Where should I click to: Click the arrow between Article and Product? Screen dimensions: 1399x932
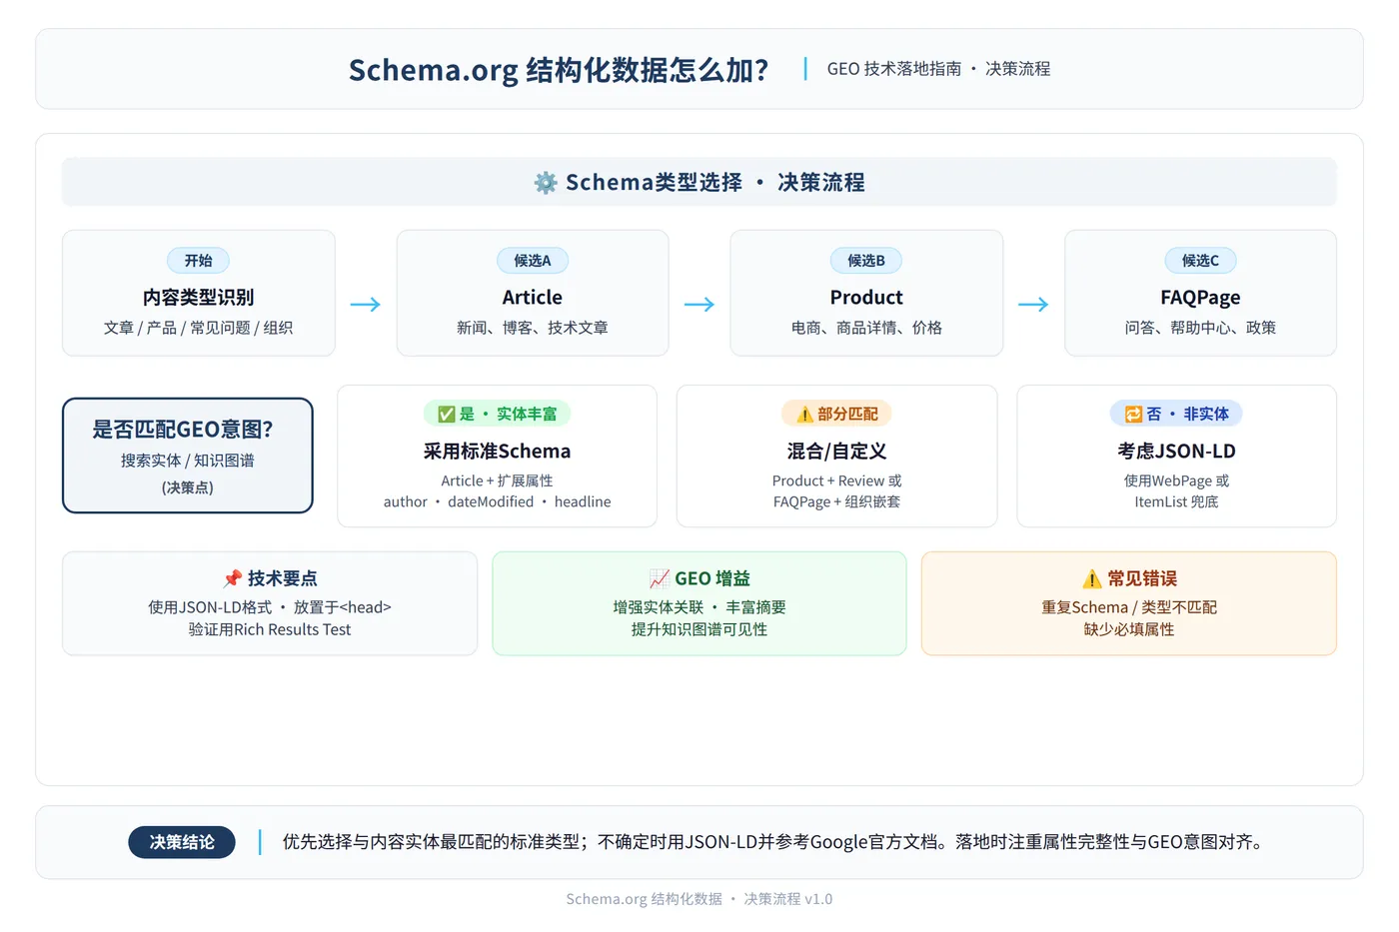click(699, 304)
